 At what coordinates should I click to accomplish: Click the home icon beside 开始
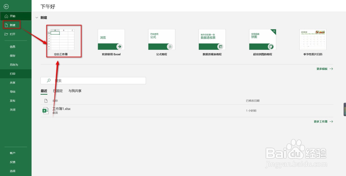pyautogui.click(x=6, y=16)
